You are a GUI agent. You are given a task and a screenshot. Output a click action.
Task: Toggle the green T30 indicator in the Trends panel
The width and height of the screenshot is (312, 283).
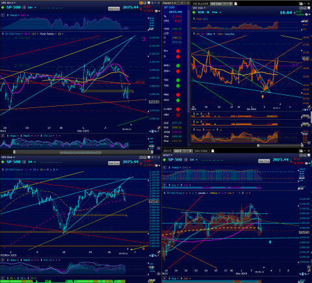(x=178, y=86)
